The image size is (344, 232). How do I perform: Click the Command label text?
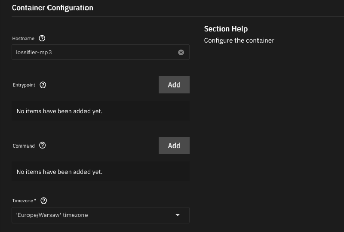(x=24, y=146)
